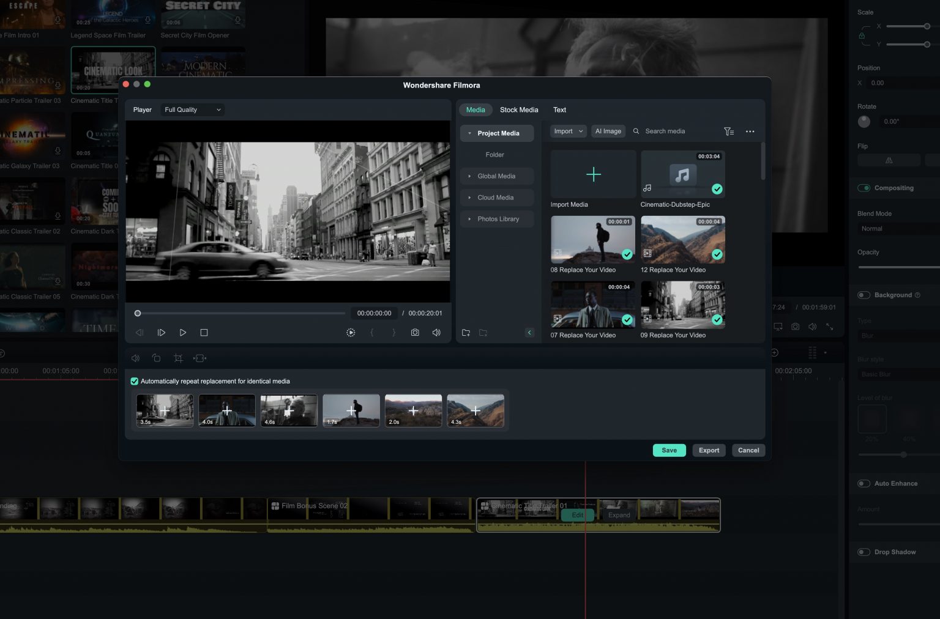940x619 pixels.
Task: Select the 12 Replace Your Video thumbnail
Action: click(682, 239)
